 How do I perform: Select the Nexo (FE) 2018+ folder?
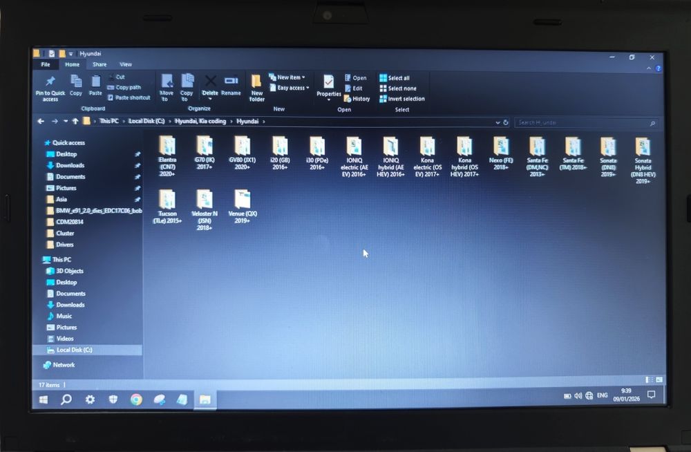(x=500, y=153)
